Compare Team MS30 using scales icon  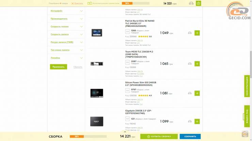pos(190,64)
